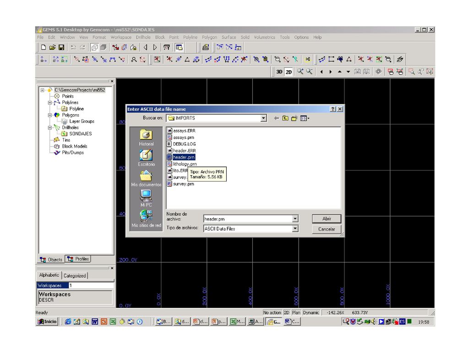The height and width of the screenshot is (352, 469).
Task: Click the Nombre de archivo text field
Action: (x=248, y=219)
